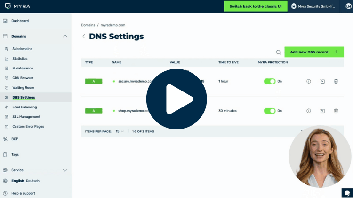Viewport: 353px width, 198px height.
Task: Click the CDN Browser icon
Action: (x=7, y=78)
